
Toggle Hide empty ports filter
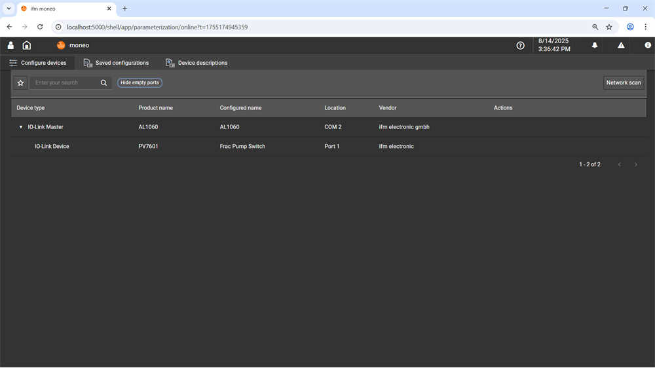click(x=140, y=83)
